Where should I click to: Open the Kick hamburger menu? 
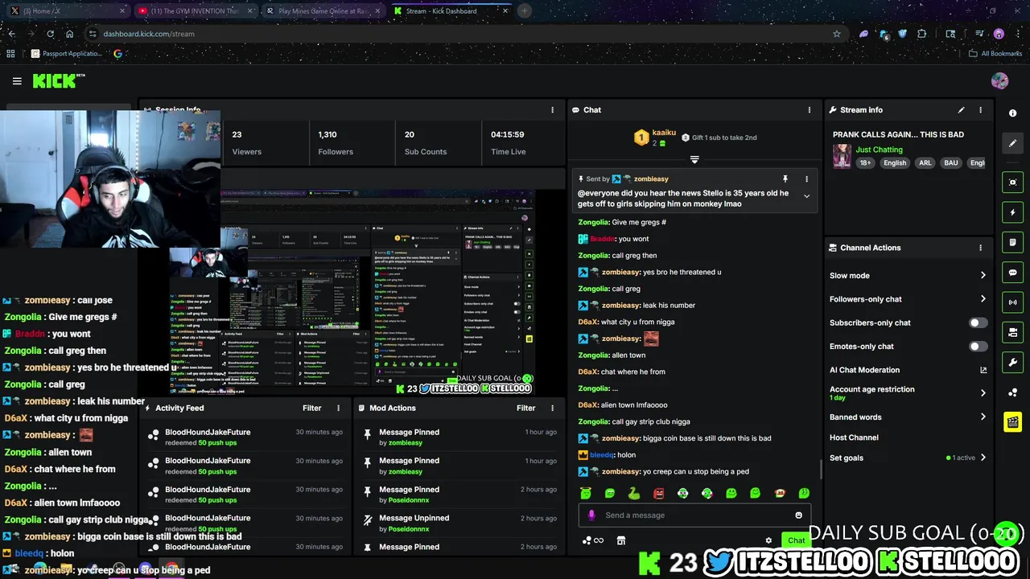click(17, 81)
